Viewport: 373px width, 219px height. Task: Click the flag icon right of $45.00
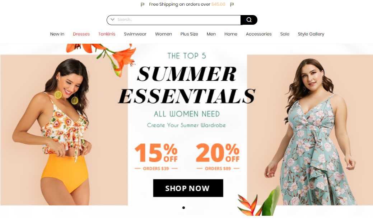(232, 5)
